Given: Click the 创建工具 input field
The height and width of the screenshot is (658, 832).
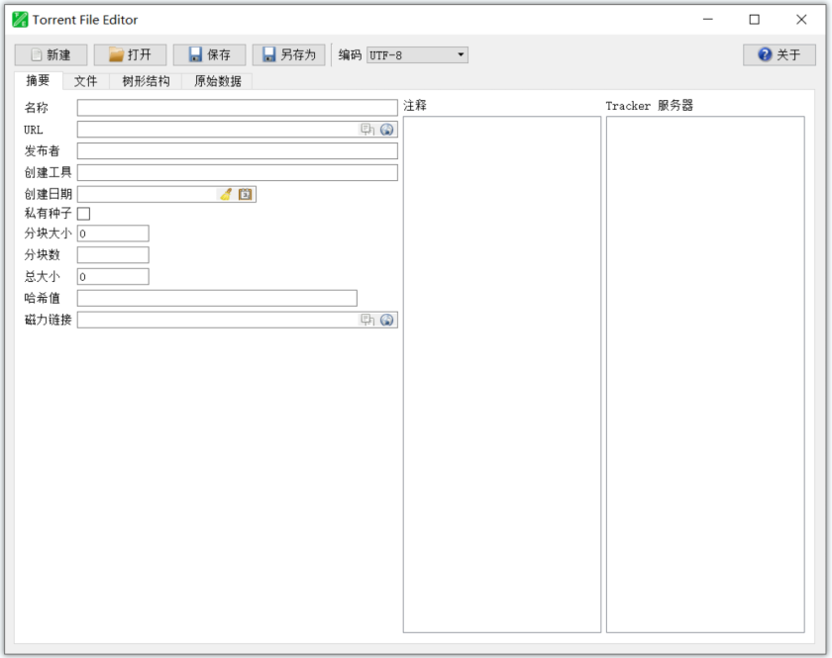Looking at the screenshot, I should click(237, 172).
